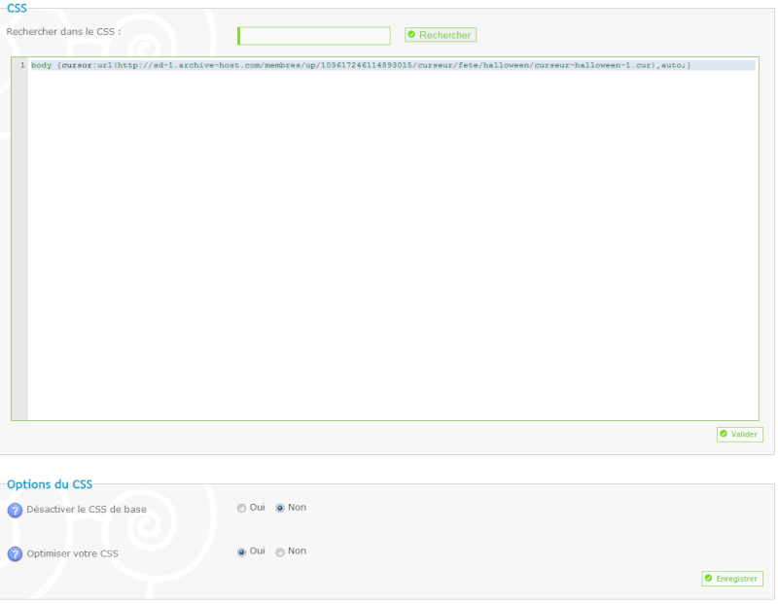Image resolution: width=778 pixels, height=604 pixels.
Task: Select Oui for Optimiser votre CSS
Action: coord(241,551)
